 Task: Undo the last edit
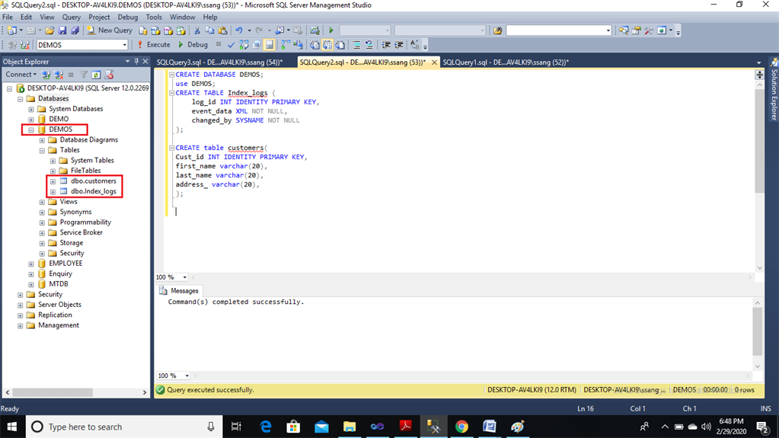pos(239,30)
